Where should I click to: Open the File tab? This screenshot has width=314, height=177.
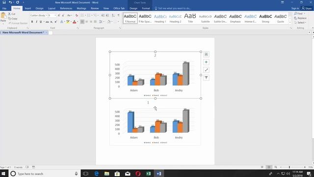click(x=4, y=8)
